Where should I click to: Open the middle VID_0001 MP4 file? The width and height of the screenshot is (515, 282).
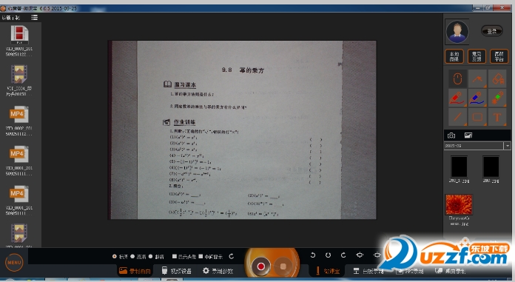click(19, 160)
